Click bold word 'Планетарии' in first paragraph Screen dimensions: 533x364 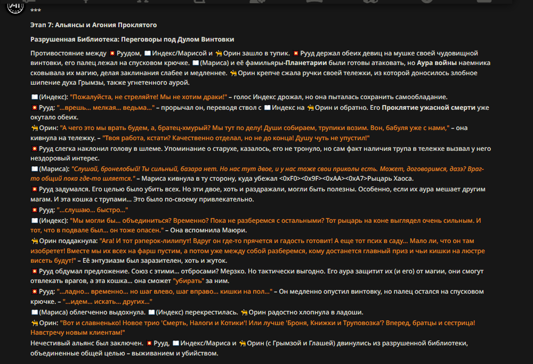[306, 63]
